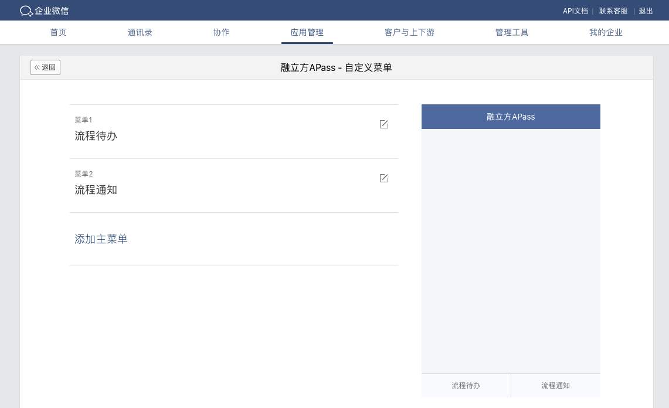Click the 联系客服 link

(x=613, y=11)
